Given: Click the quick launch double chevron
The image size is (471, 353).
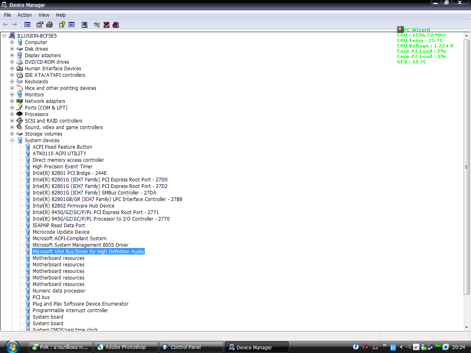Looking at the screenshot, I should coord(384,345).
